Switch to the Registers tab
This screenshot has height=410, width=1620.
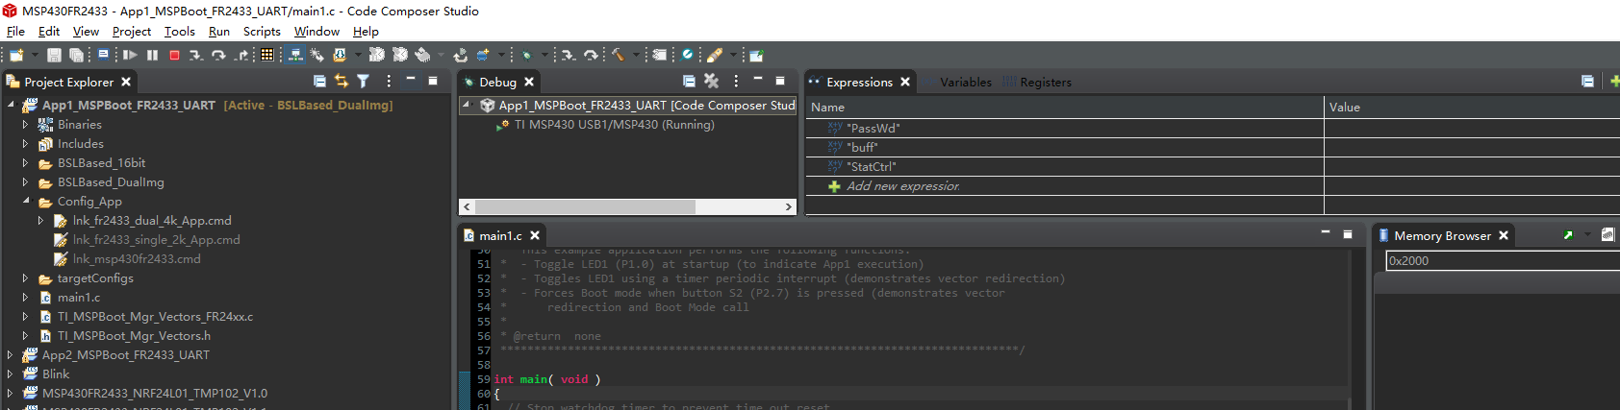click(x=1046, y=83)
